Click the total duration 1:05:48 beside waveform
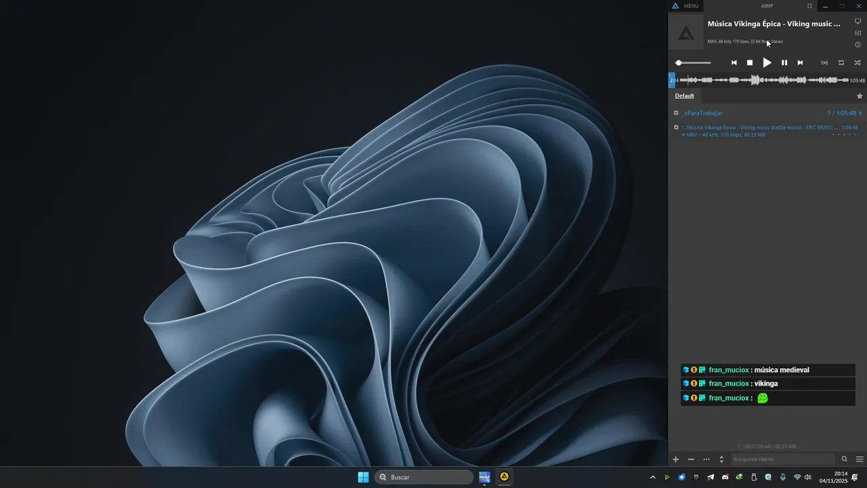The image size is (867, 488). click(858, 80)
